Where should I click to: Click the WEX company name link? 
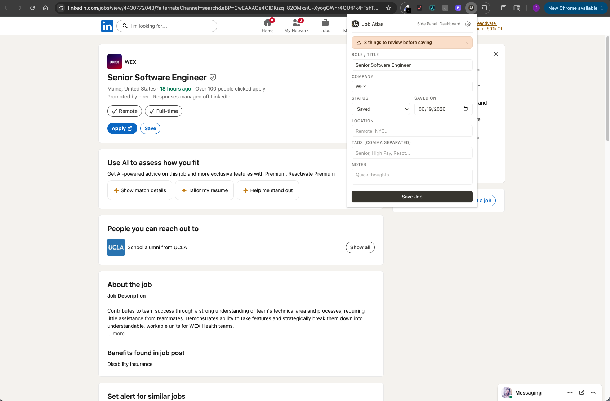tap(130, 62)
